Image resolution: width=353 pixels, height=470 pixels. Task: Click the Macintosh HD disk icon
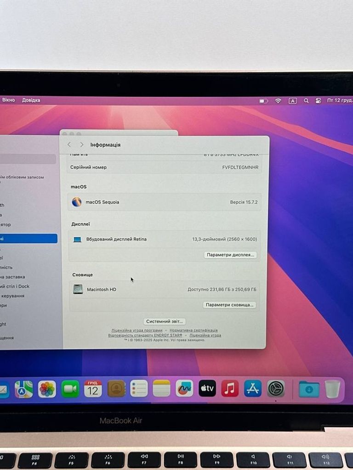78,289
